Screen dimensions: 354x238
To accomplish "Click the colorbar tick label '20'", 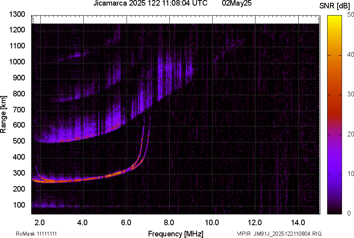I will coord(350,134).
